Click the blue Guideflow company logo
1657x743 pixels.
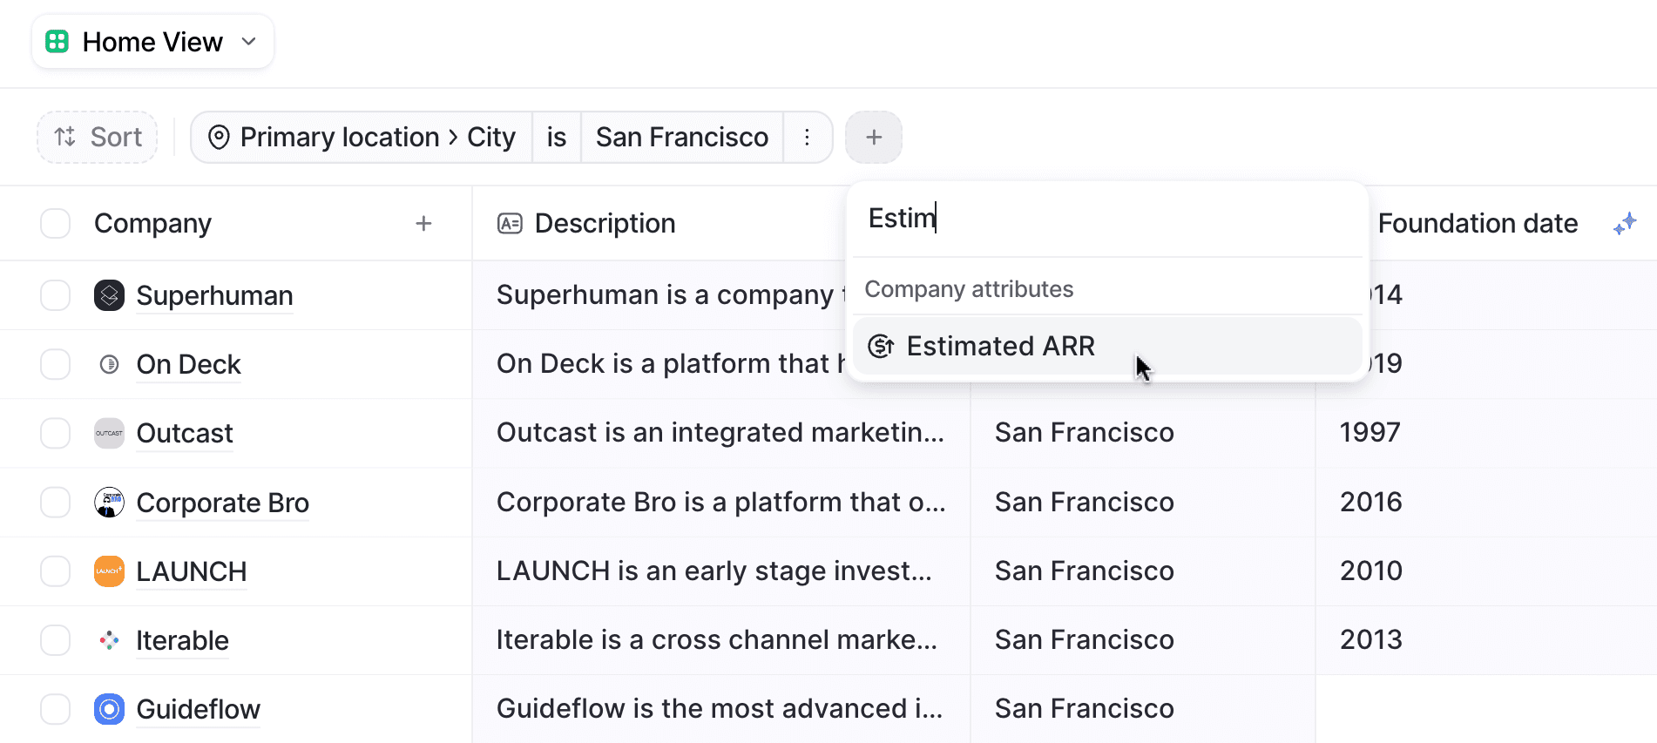tap(109, 709)
